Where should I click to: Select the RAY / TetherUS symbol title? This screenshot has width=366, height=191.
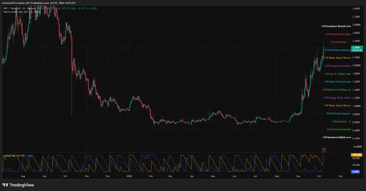click(x=12, y=9)
